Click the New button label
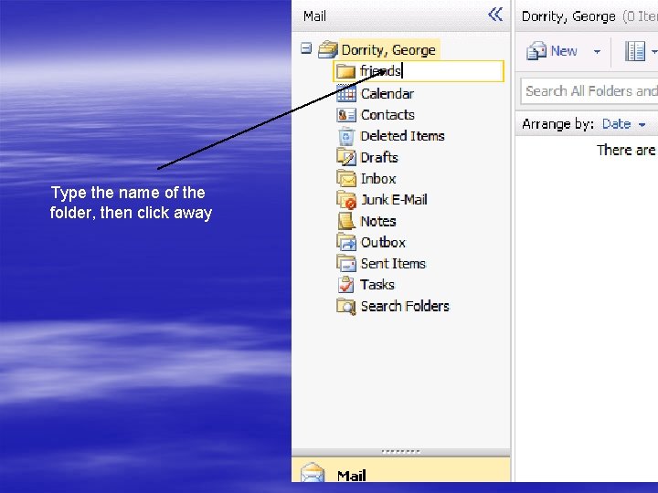 564,51
